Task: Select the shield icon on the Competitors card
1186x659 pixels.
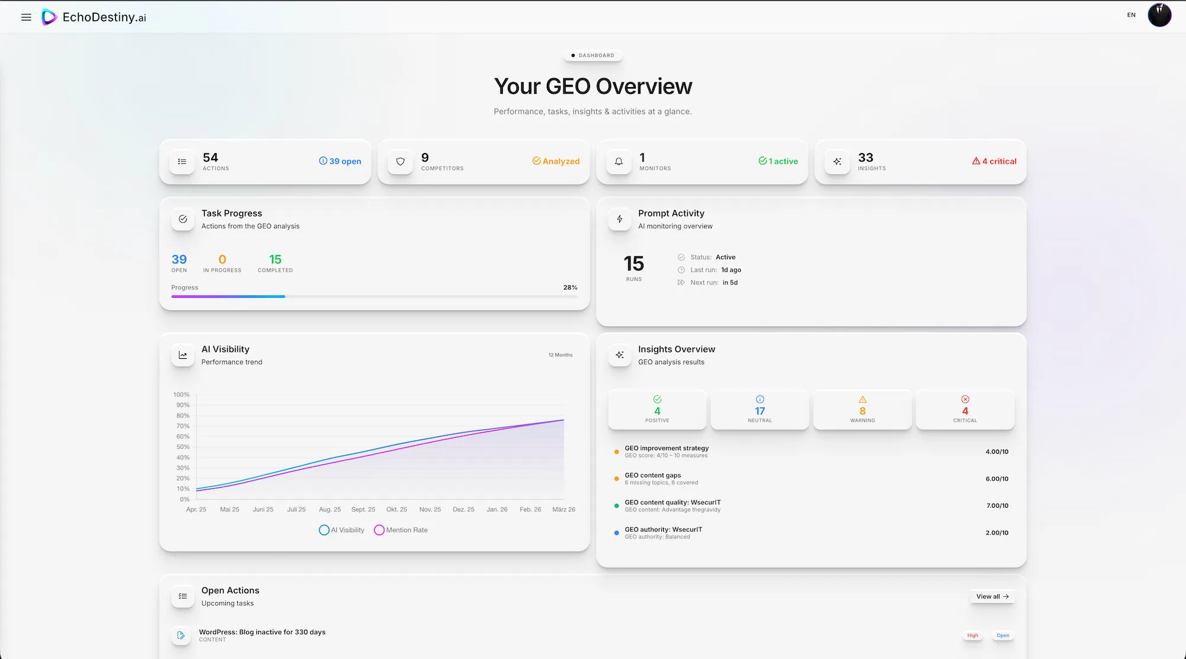Action: (x=400, y=161)
